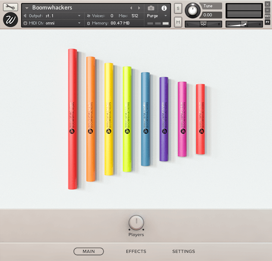Adjust the Tune knob
Image resolution: width=272 pixels, height=261 pixels.
(x=193, y=10)
